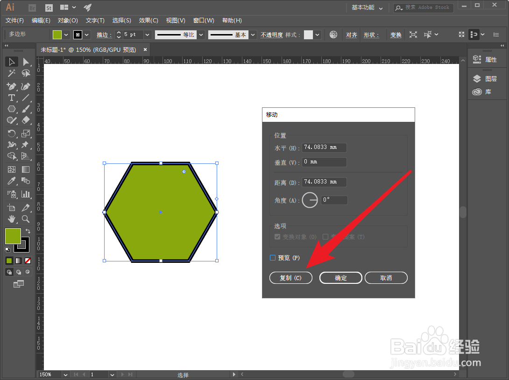Select the Mesh tool

pos(12,169)
